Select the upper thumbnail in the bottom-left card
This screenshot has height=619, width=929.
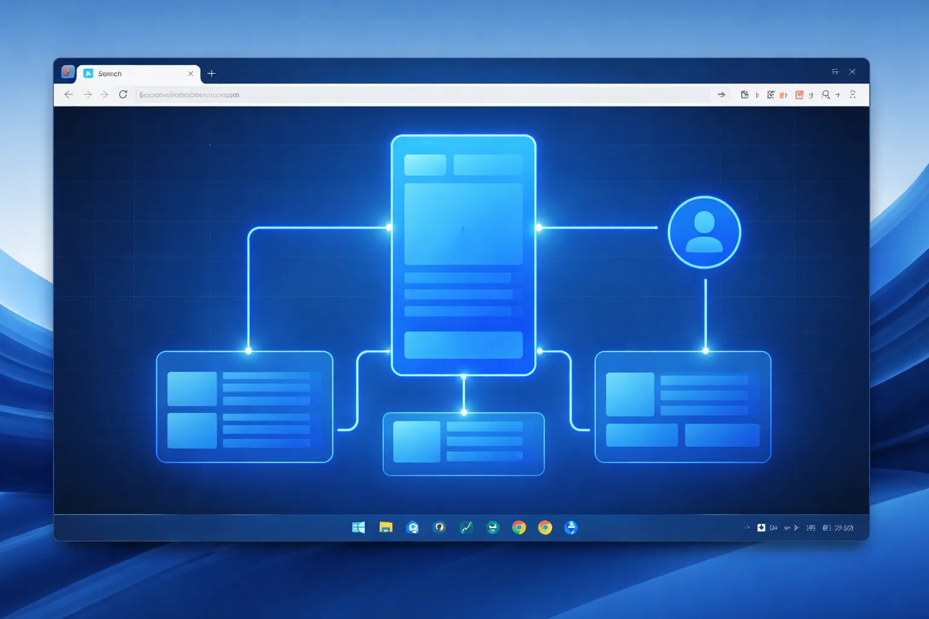pos(192,389)
